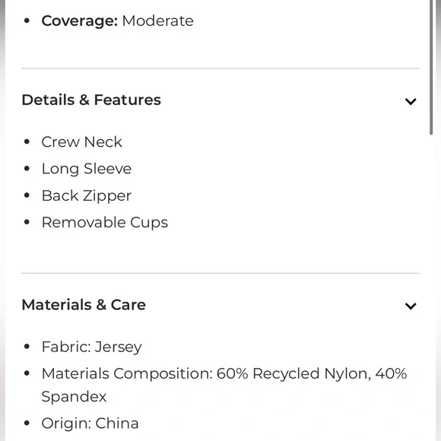
Task: Click the bullet beside Origin: China
Action: [27, 423]
